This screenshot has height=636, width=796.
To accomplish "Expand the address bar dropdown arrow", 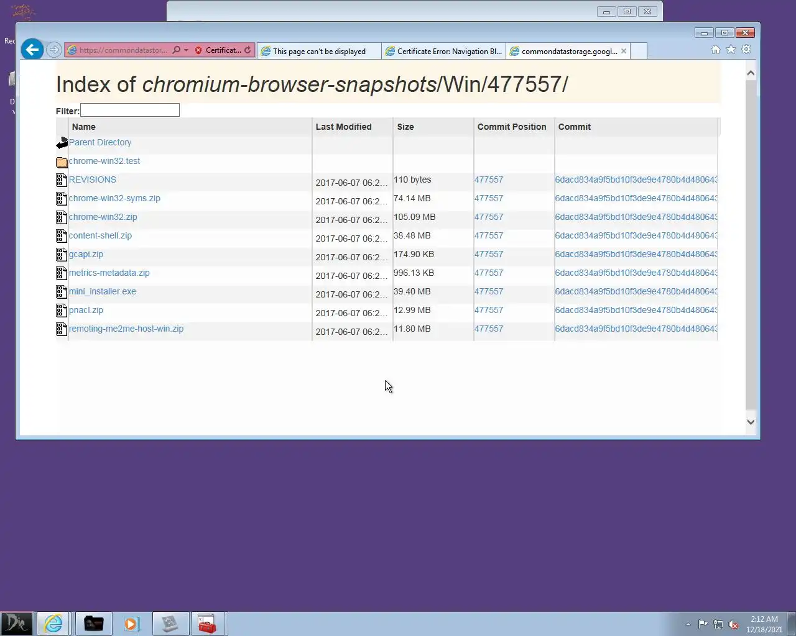I will (x=186, y=50).
